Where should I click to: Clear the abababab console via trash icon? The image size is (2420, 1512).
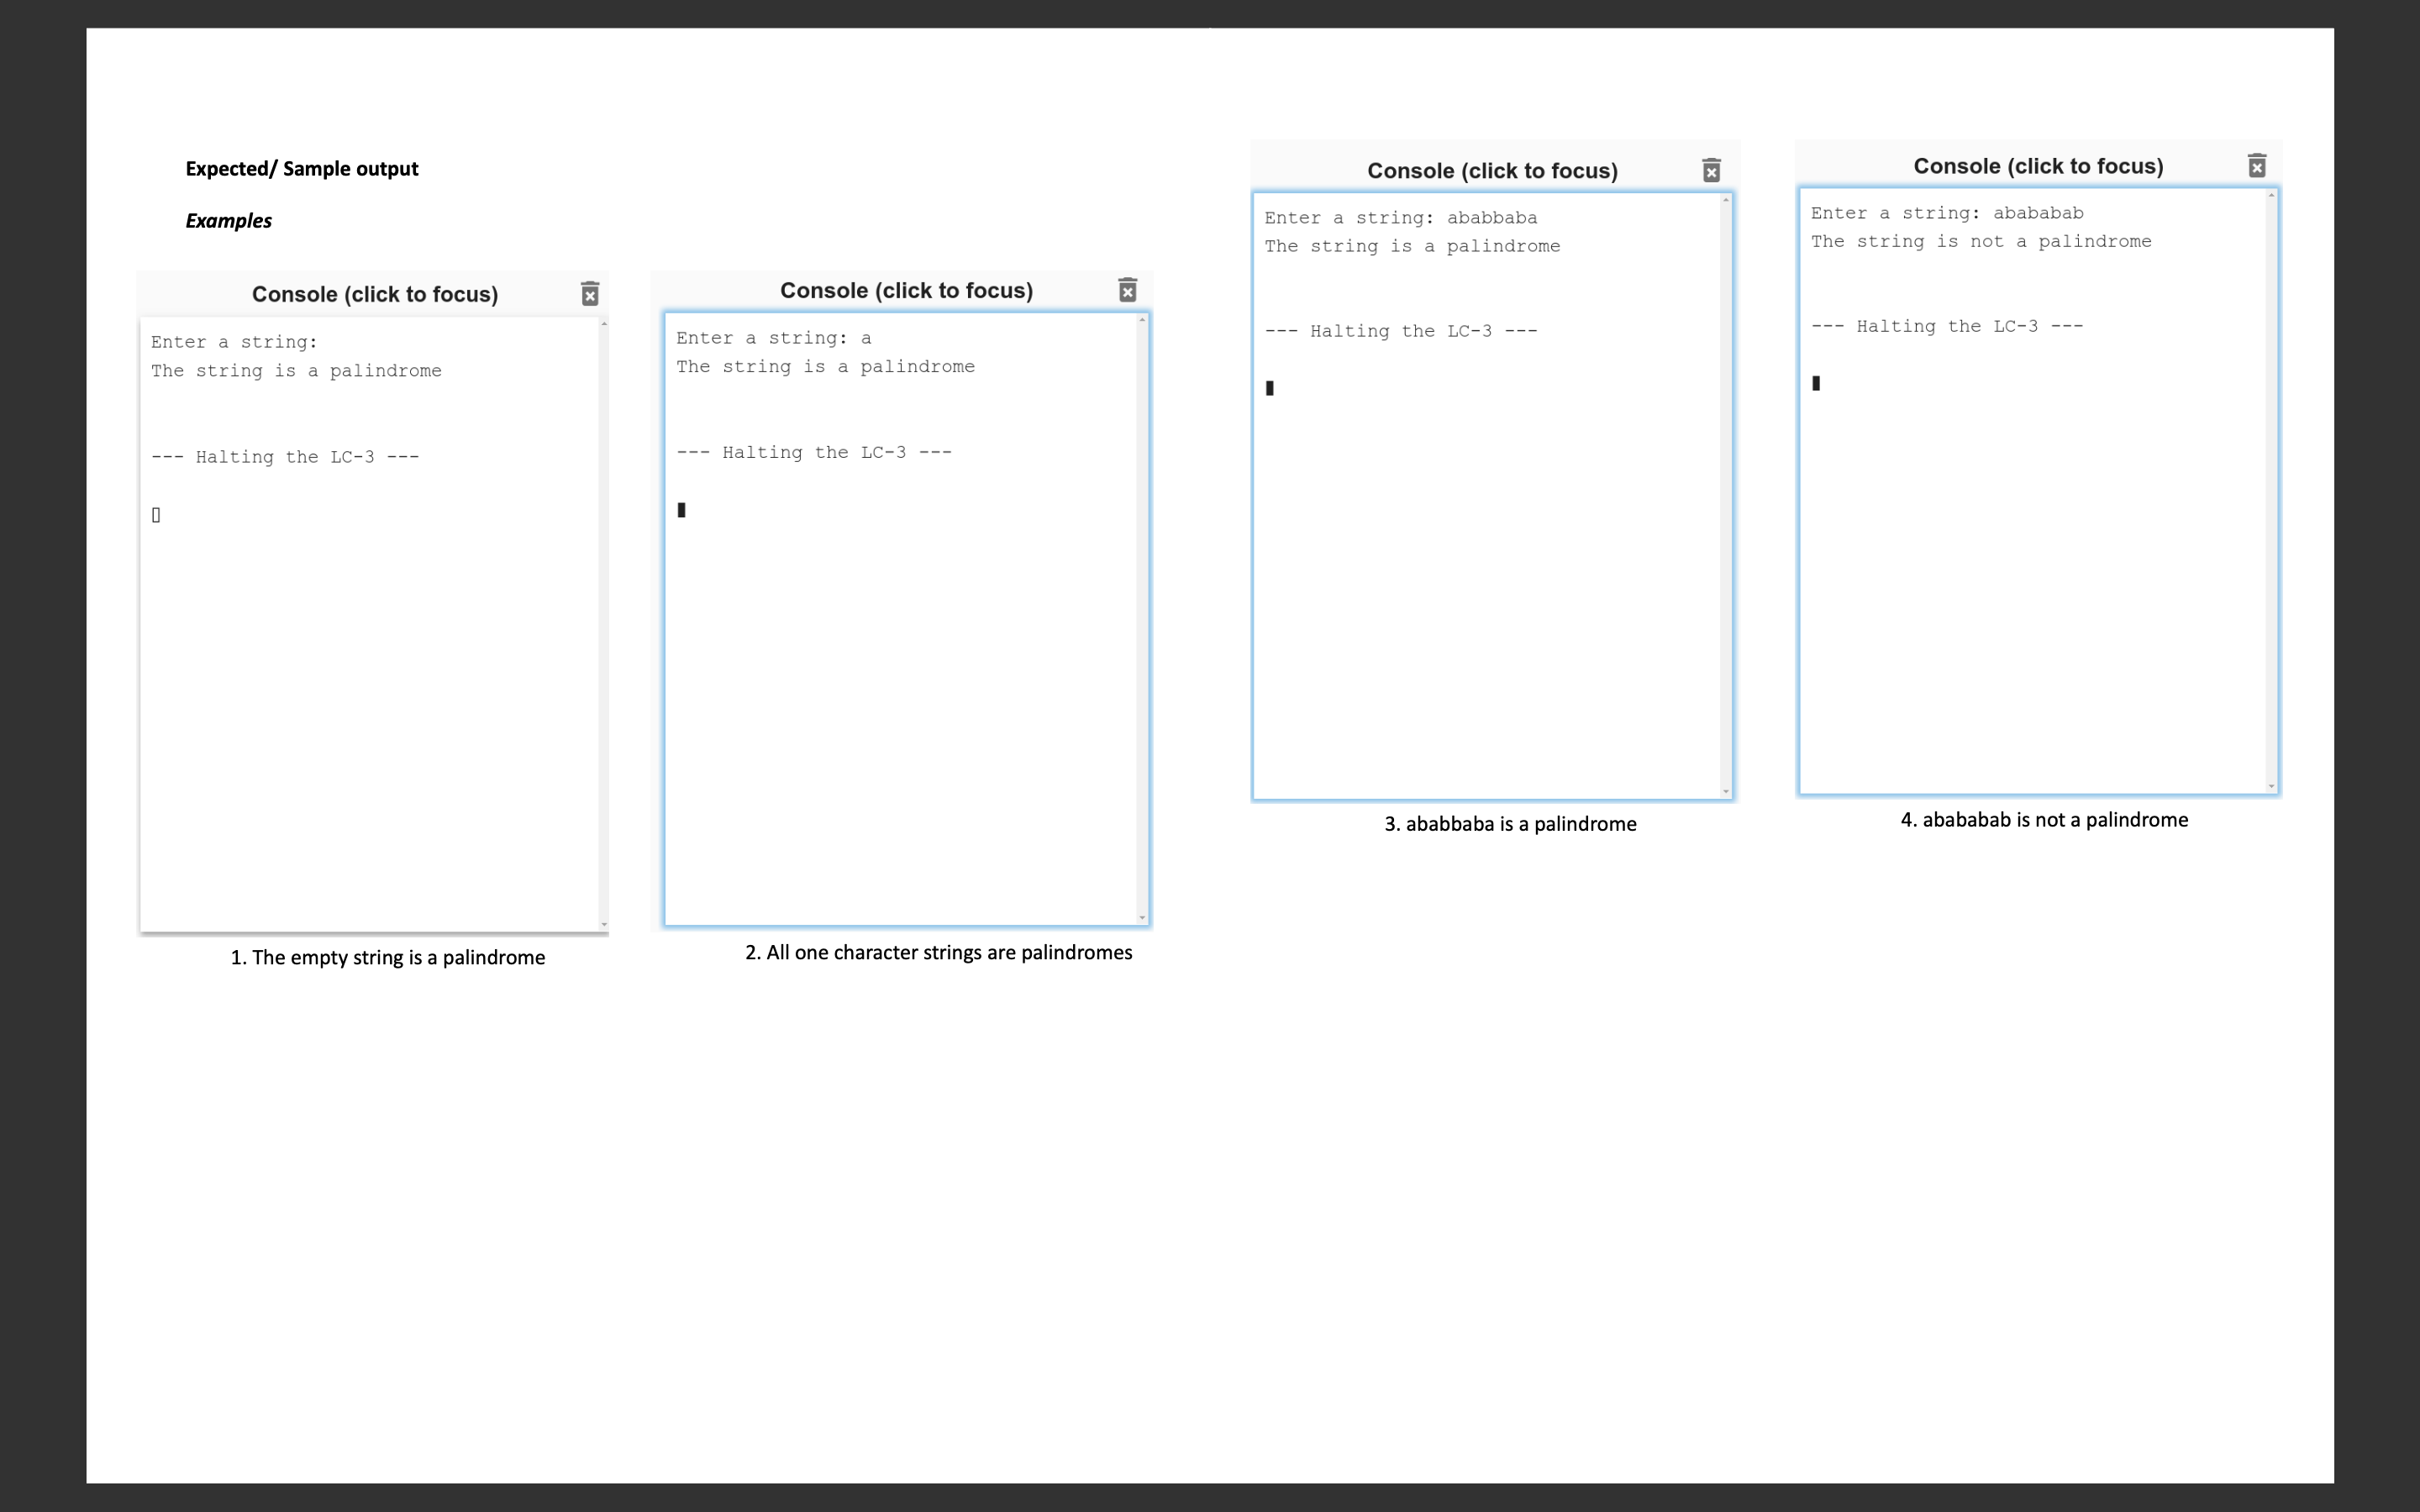coord(2257,166)
